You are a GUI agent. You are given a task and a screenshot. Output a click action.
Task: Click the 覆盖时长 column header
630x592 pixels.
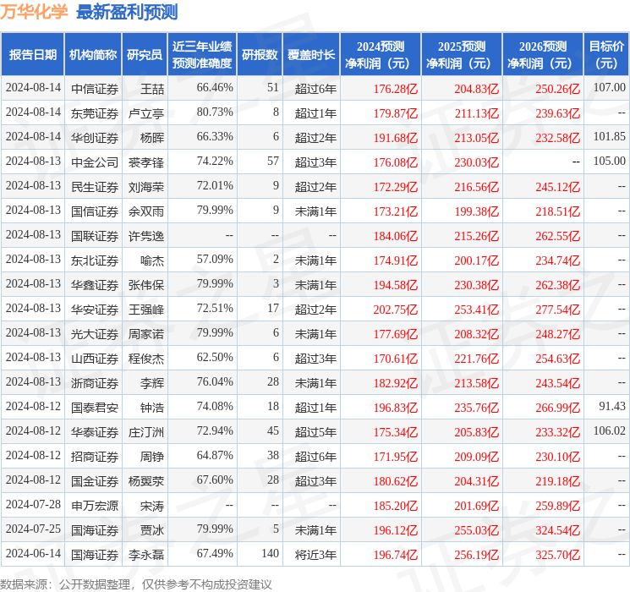[311, 55]
